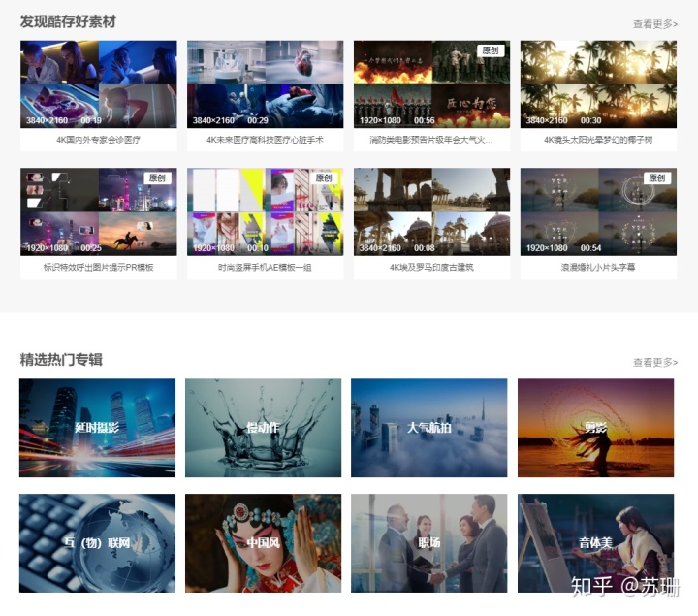Screen dimensions: 698x616
Task: Open the 标识特效呼出图片提示PR模板 thumbnail
Action: pyautogui.click(x=98, y=211)
